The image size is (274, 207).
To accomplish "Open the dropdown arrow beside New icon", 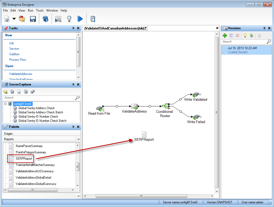I will [14, 19].
